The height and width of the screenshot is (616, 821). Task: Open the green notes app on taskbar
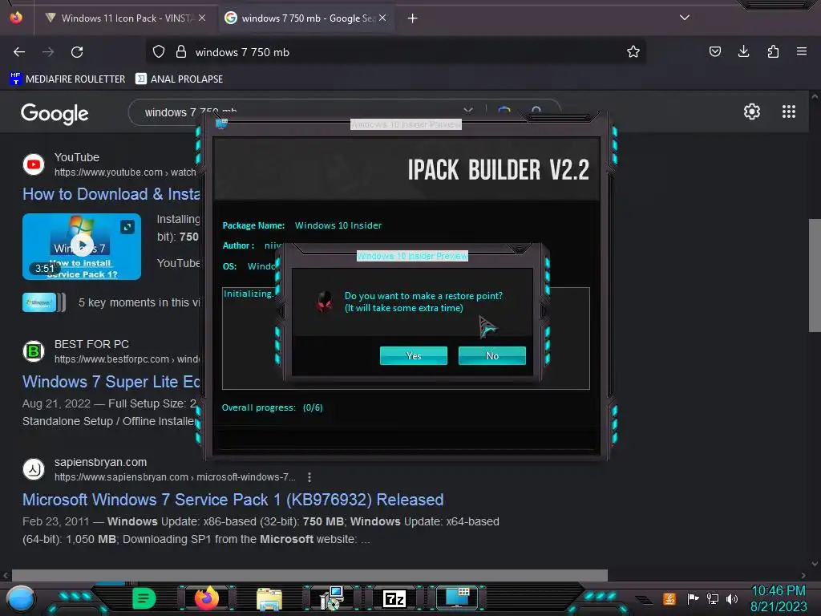click(144, 598)
